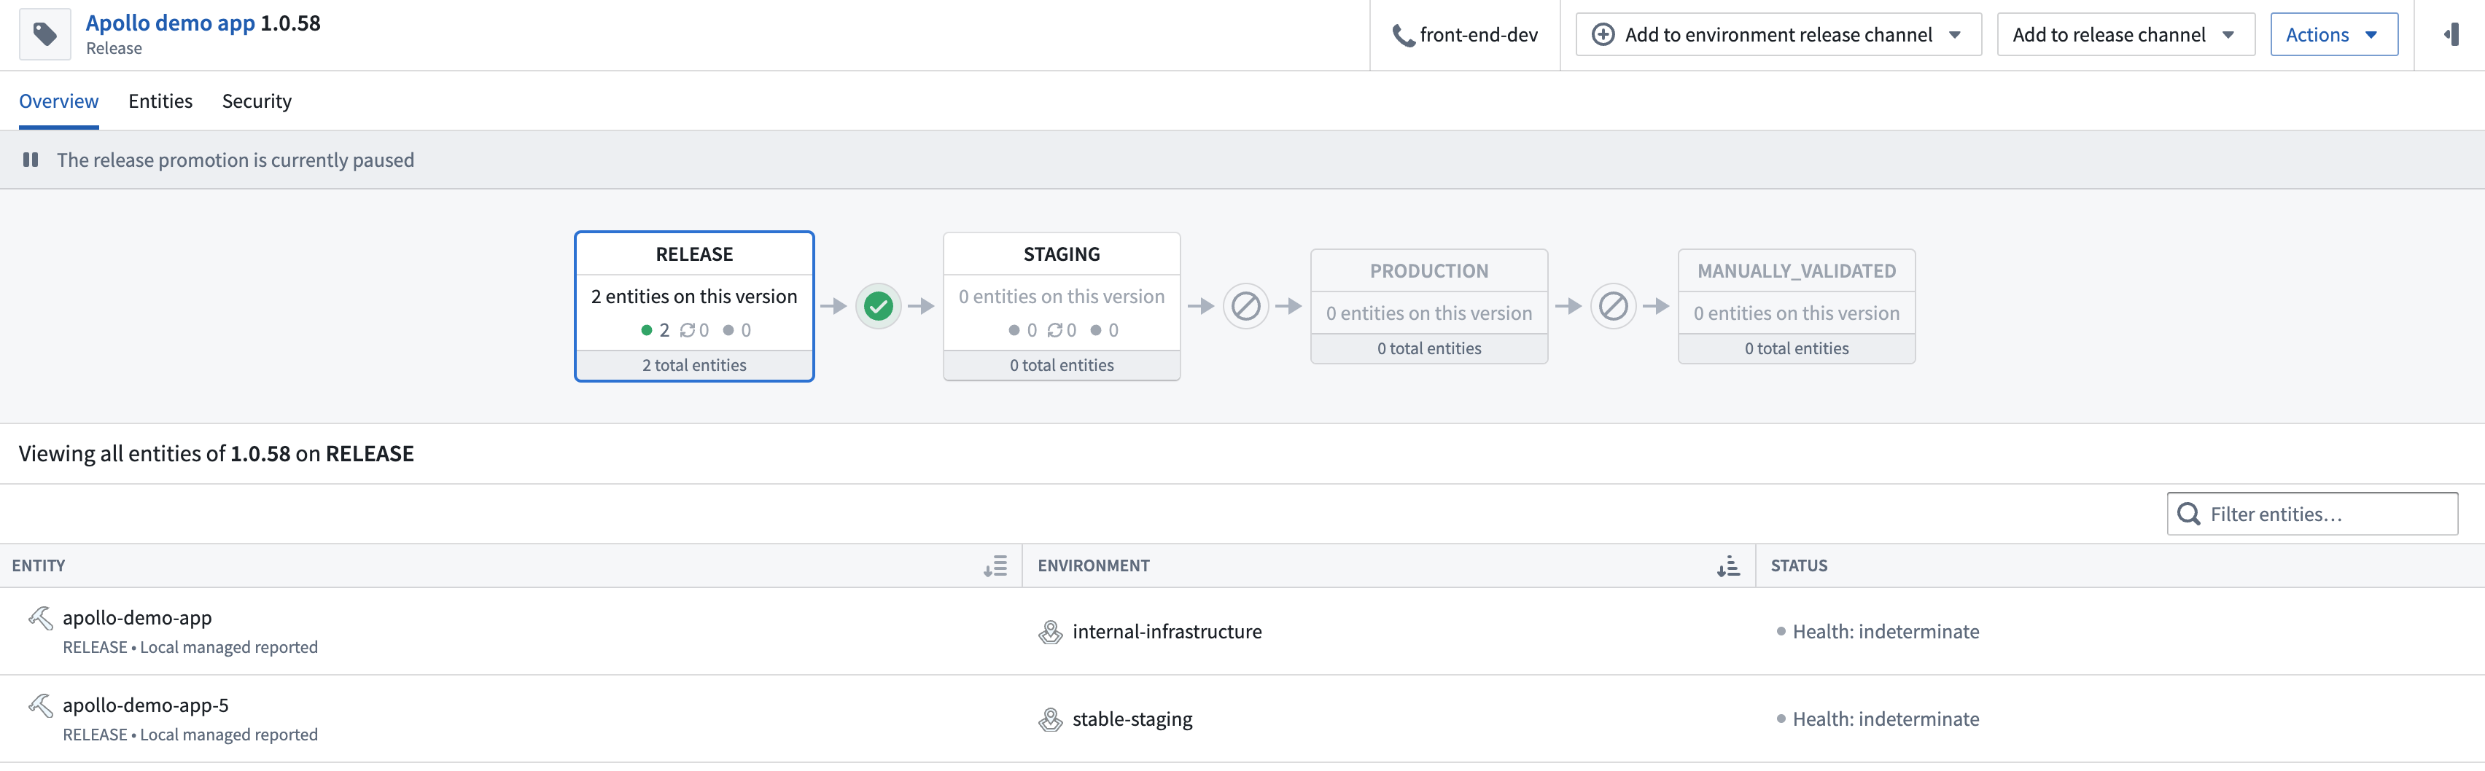Click the plus circle icon for environment release channel
2485x771 pixels.
1602,35
